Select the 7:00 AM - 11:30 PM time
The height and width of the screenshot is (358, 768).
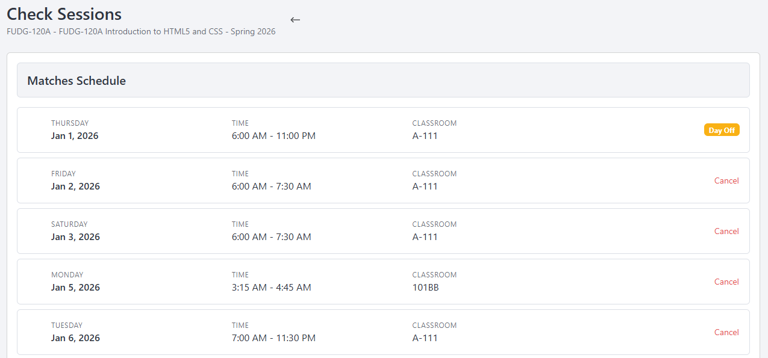273,338
